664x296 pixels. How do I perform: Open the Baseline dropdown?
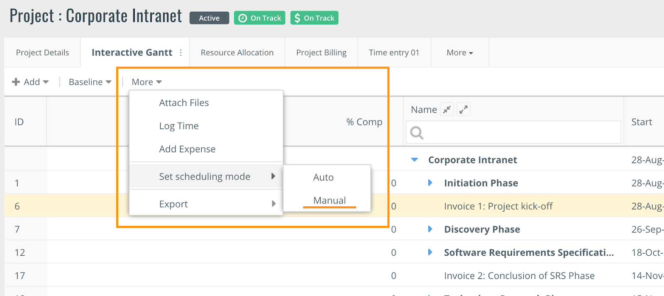90,82
